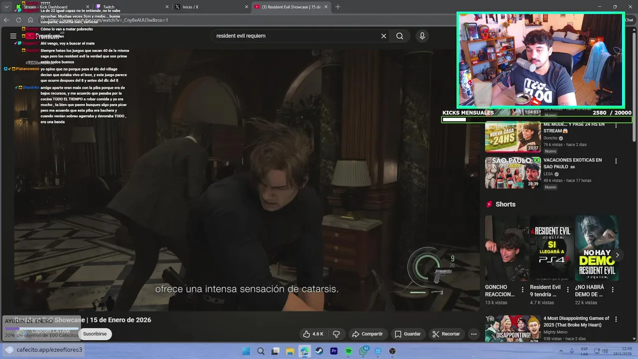The height and width of the screenshot is (359, 638).
Task: Advance Shorts carousel with next arrow
Action: click(617, 255)
